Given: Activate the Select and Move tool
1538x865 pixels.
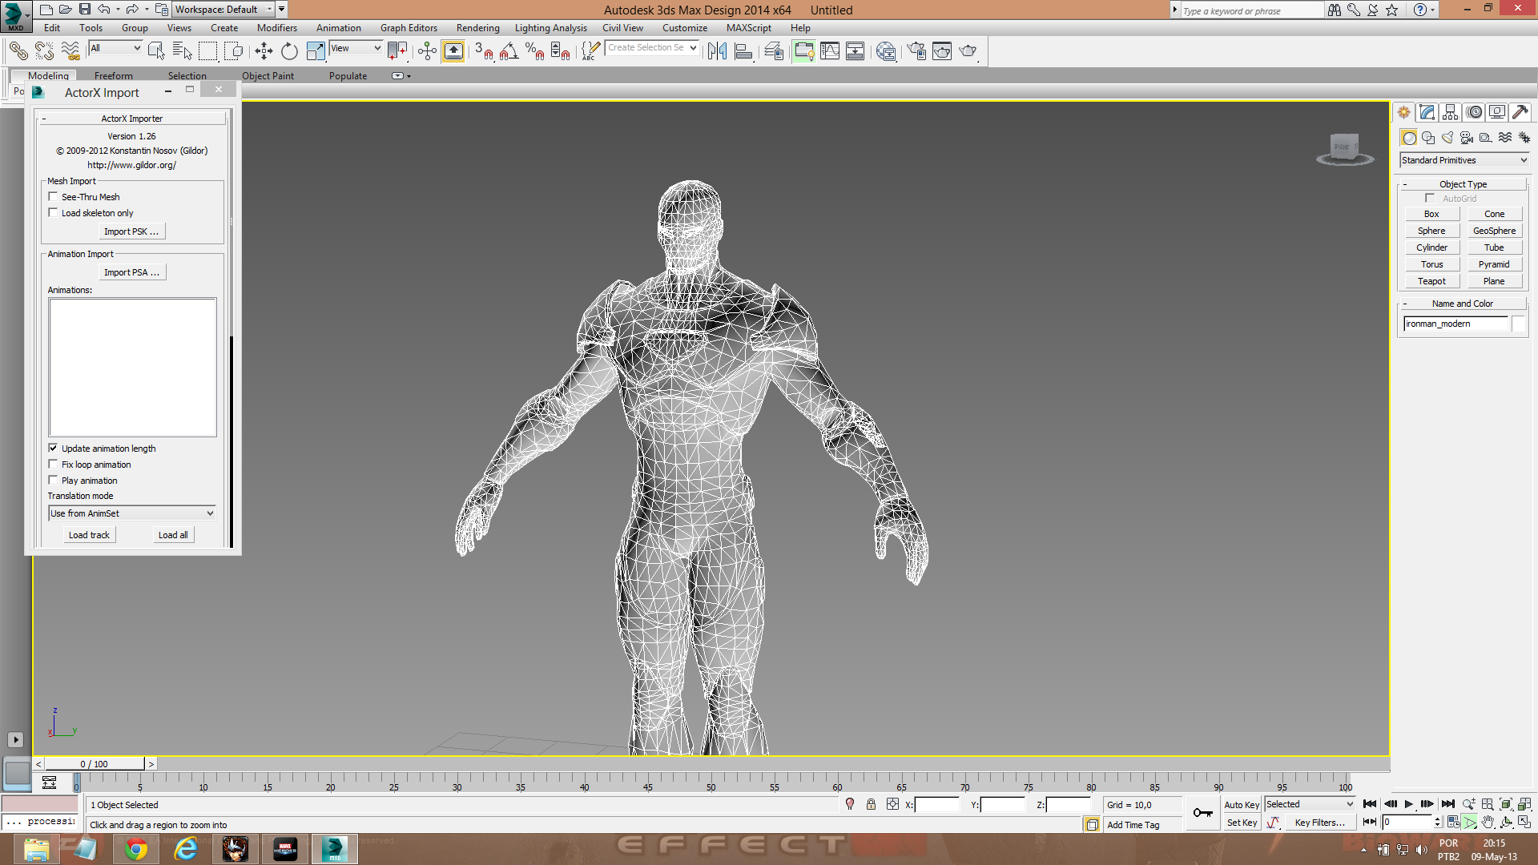Looking at the screenshot, I should 264,51.
